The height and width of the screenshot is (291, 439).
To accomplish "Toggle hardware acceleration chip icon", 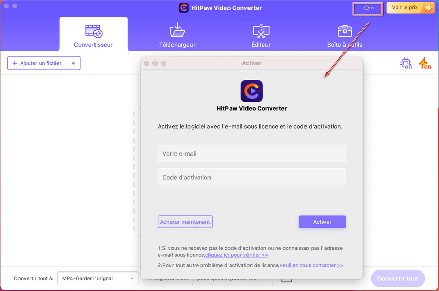I will point(406,63).
